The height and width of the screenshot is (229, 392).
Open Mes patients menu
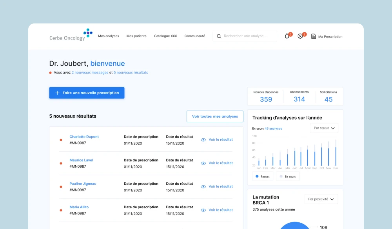[x=136, y=36]
